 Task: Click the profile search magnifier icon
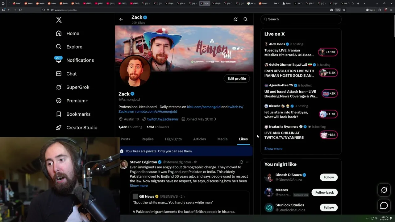[246, 19]
